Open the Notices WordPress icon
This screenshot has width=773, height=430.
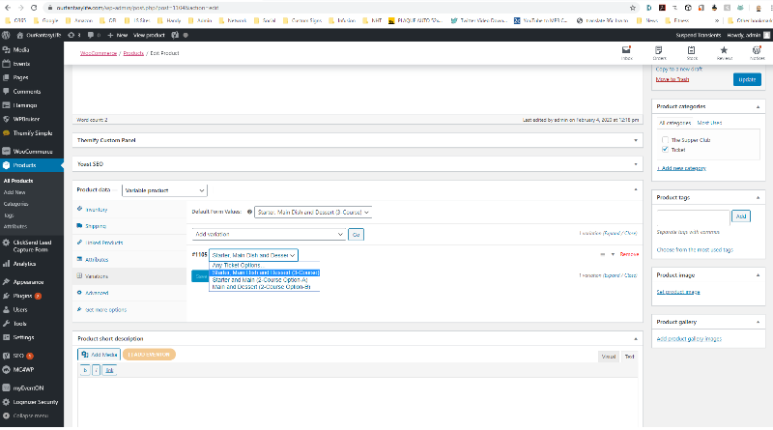tap(757, 53)
